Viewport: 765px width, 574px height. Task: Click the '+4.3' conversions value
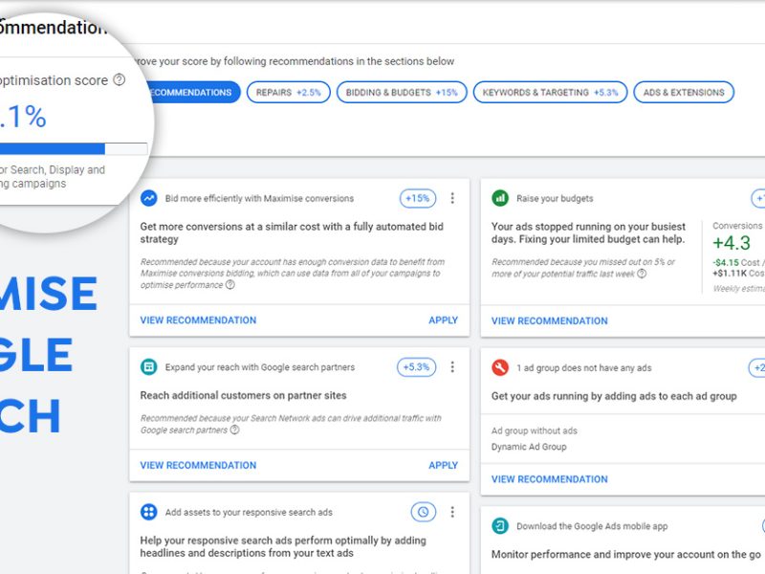tap(732, 243)
